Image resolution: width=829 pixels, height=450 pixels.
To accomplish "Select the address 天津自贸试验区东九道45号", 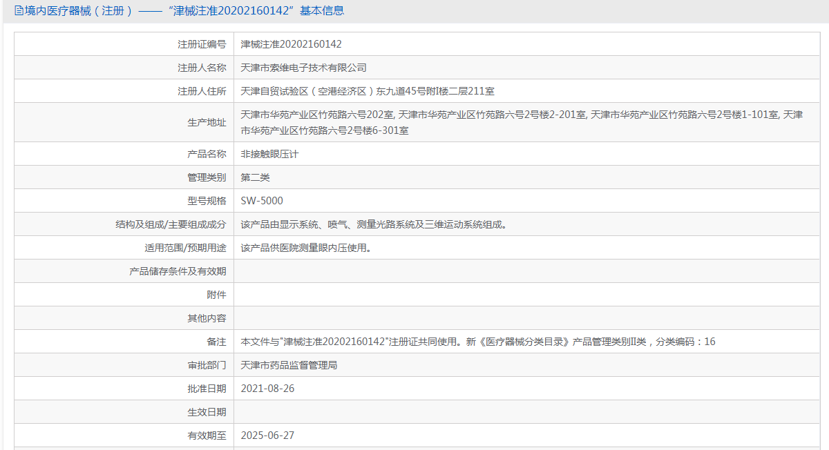I will pos(367,91).
